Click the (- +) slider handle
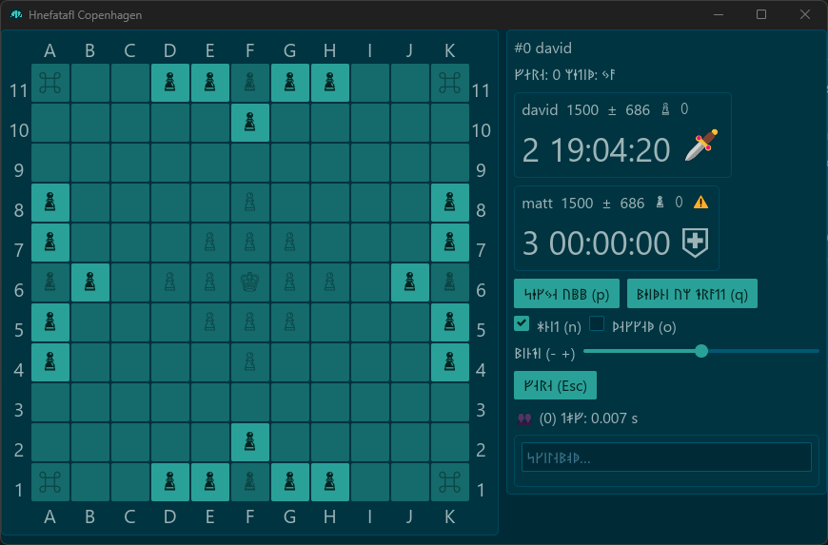Screen dimensions: 828x545 click(x=701, y=351)
